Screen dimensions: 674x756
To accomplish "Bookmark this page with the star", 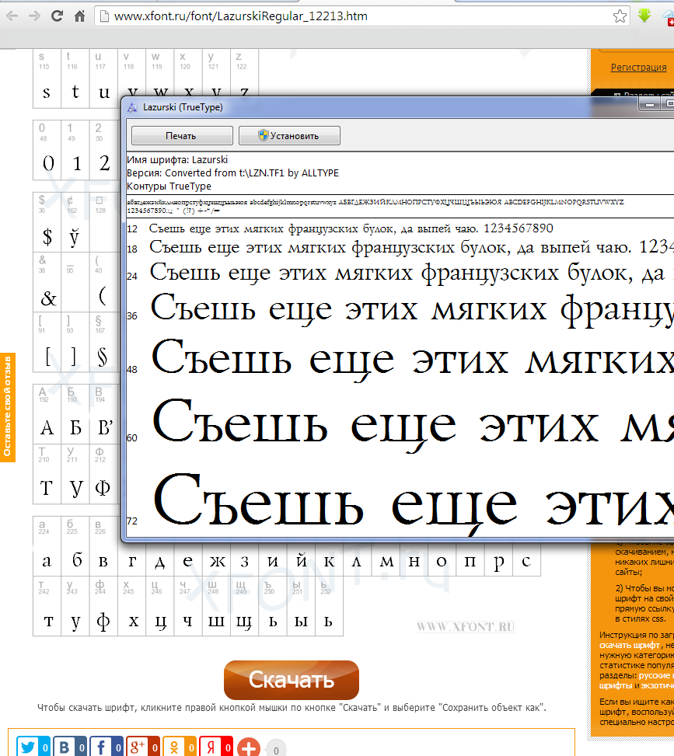I will (620, 16).
